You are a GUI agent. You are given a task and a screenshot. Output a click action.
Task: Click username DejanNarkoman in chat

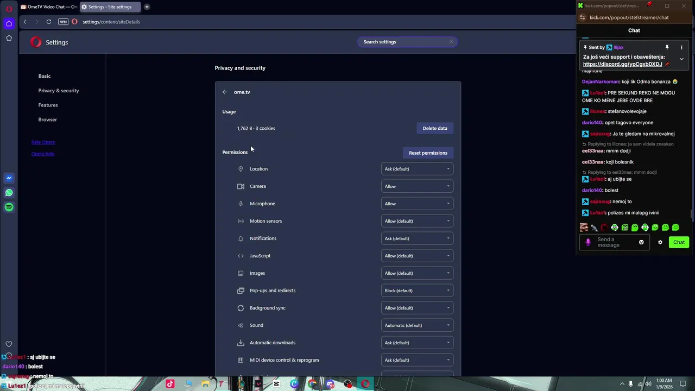601,81
